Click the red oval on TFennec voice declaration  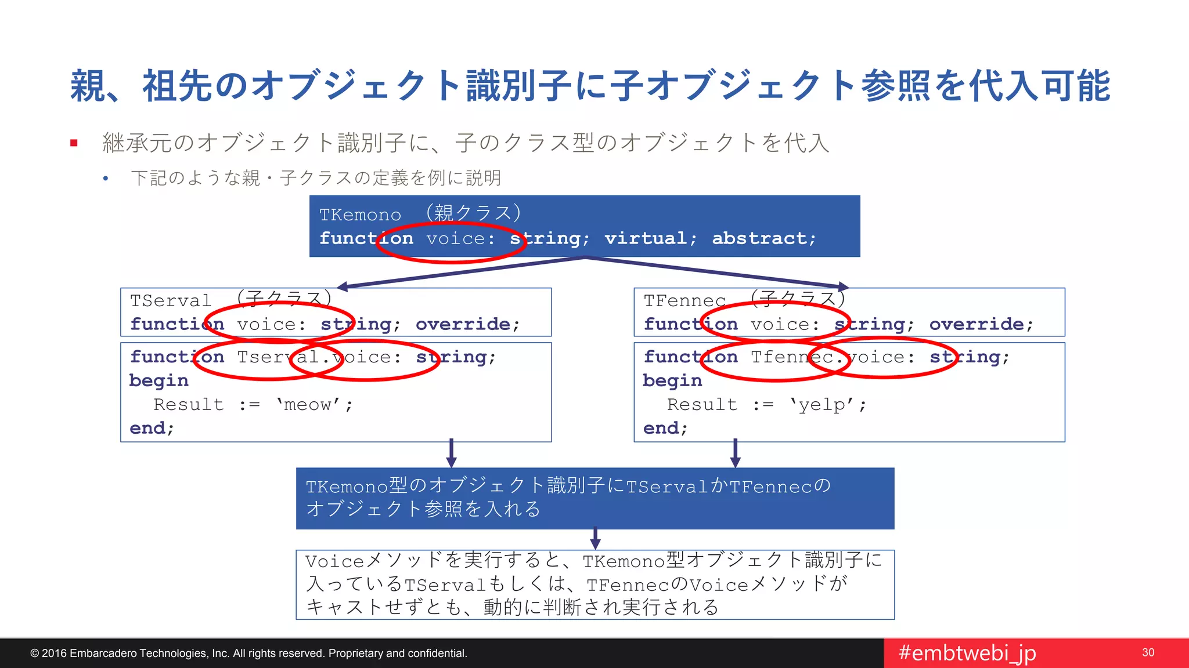click(774, 322)
